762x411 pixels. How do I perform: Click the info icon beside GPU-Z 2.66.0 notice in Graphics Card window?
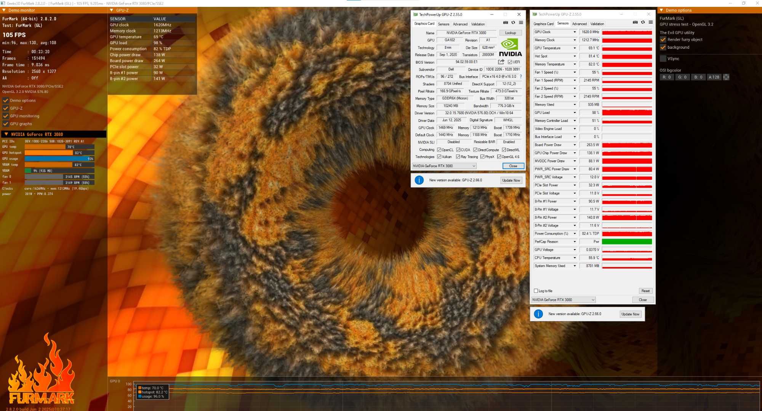coord(419,180)
